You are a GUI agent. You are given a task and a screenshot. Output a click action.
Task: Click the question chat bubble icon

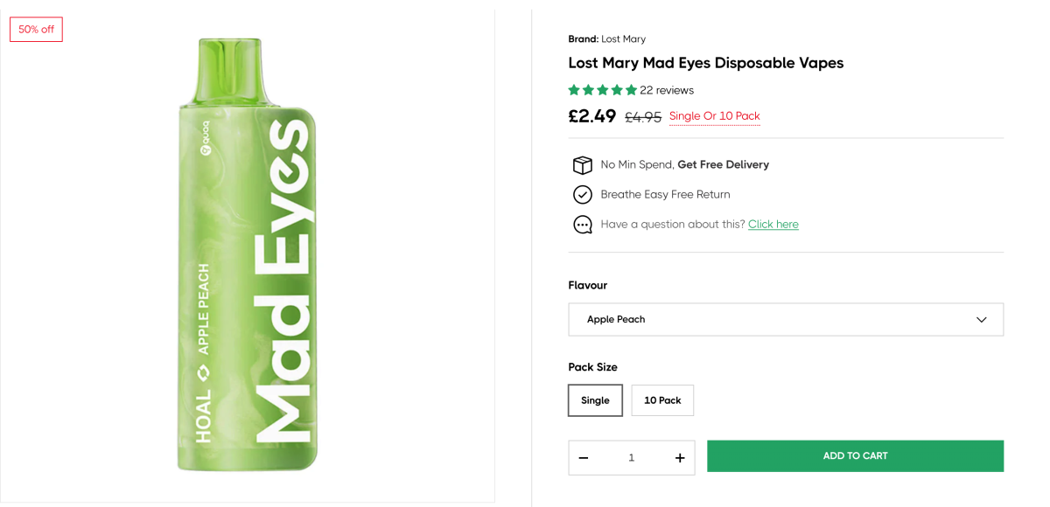point(582,225)
